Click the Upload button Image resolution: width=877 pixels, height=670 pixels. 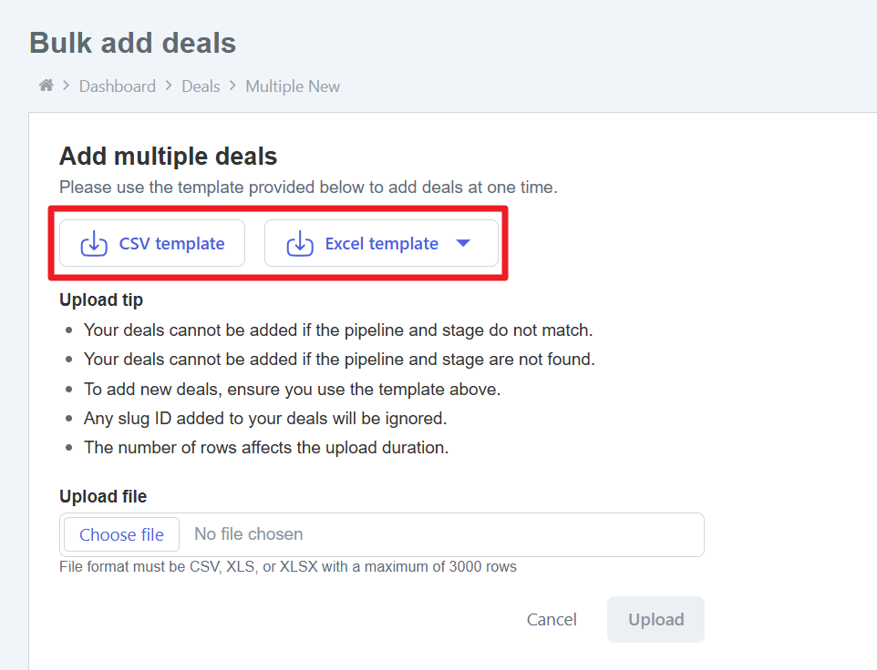[655, 620]
